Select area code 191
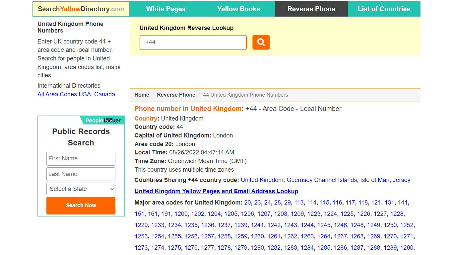Screen dimensions: 453x255 [166, 214]
